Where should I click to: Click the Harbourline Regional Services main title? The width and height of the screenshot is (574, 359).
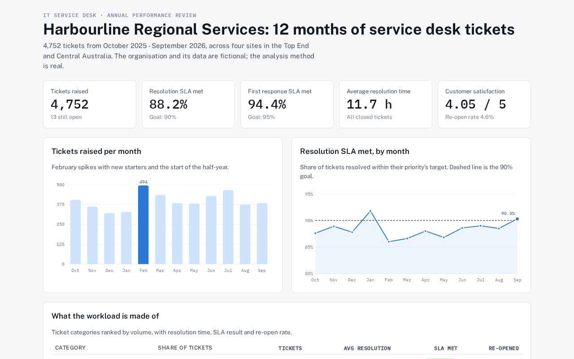(279, 29)
